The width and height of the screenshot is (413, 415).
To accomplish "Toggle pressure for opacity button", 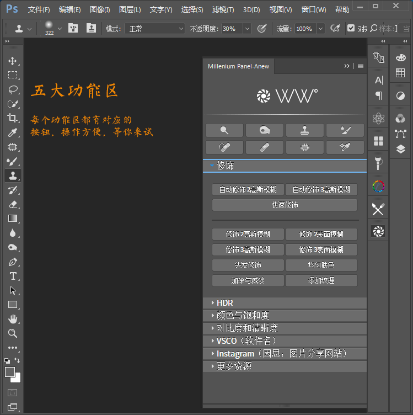I will [x=262, y=28].
